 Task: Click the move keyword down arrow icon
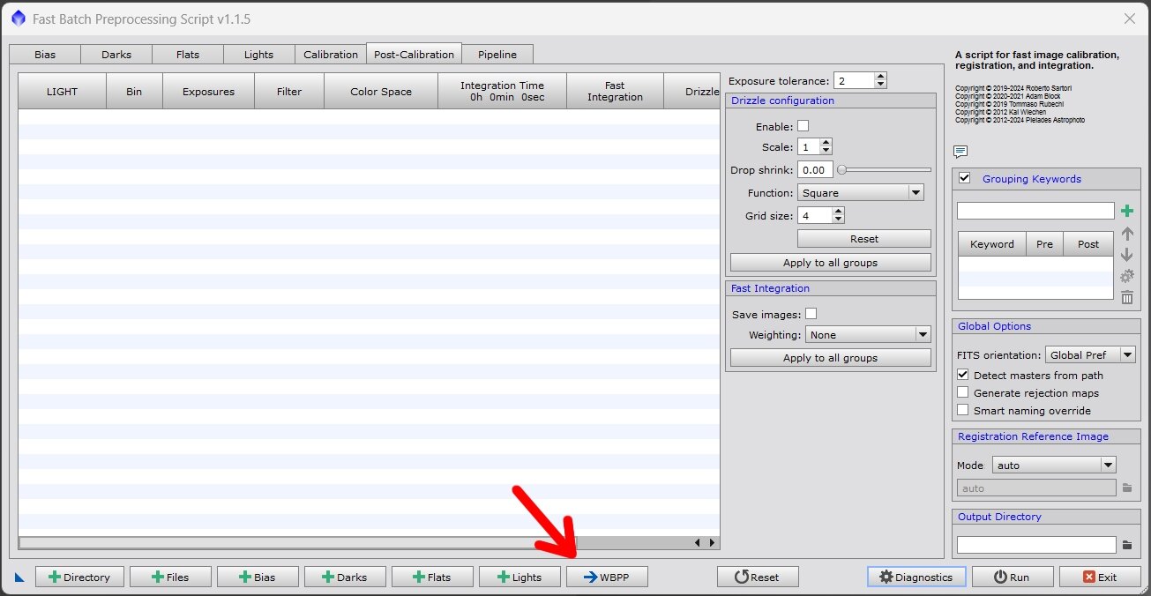pos(1126,255)
